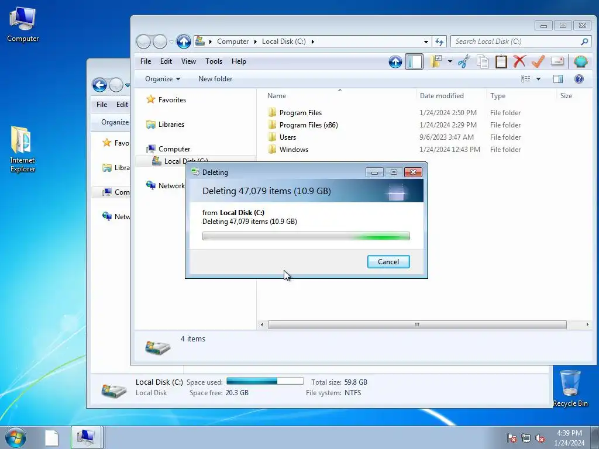Click the horizontal scrollbar left arrow

[261, 324]
